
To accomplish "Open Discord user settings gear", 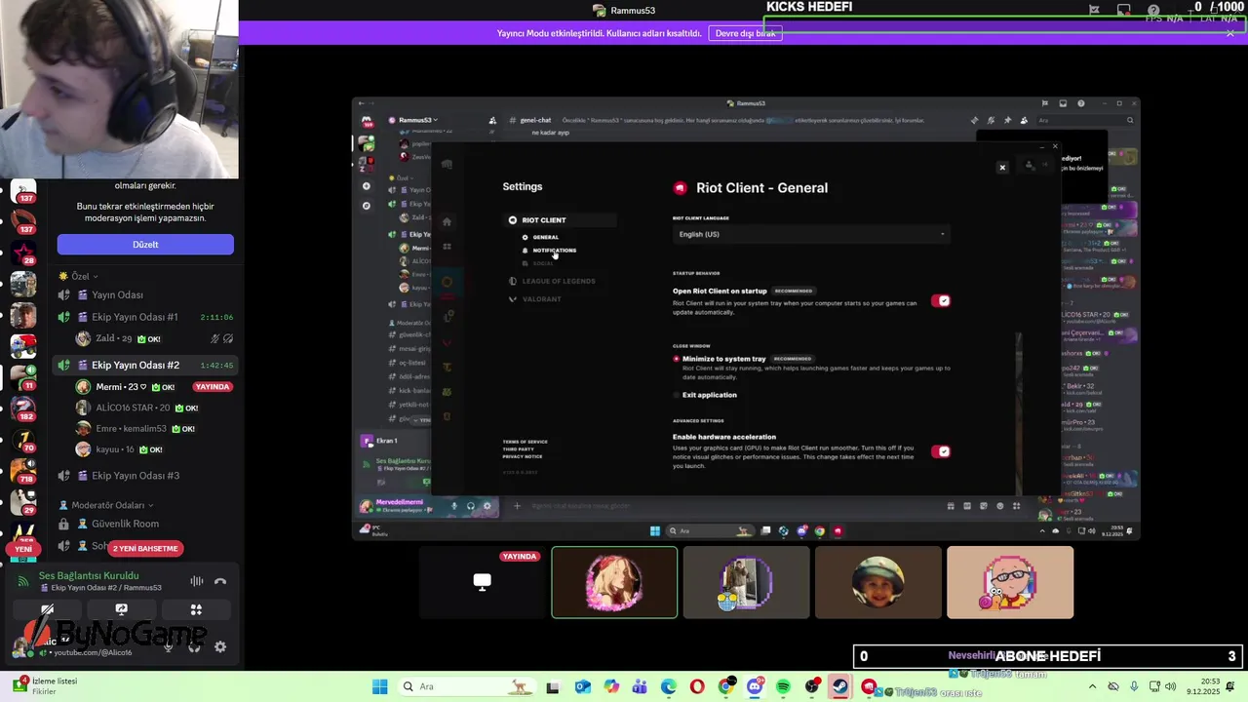I will pyautogui.click(x=220, y=646).
